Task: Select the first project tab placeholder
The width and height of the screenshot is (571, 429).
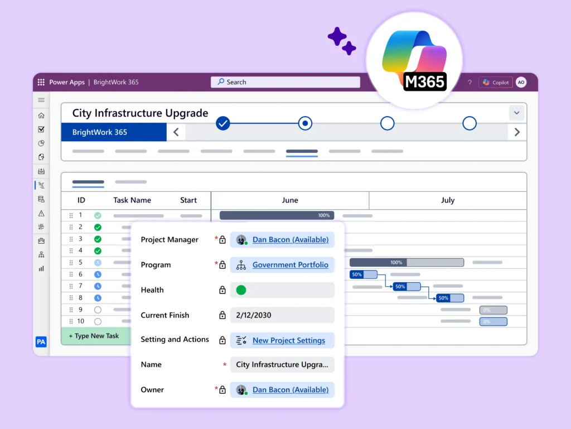Action: 88,151
